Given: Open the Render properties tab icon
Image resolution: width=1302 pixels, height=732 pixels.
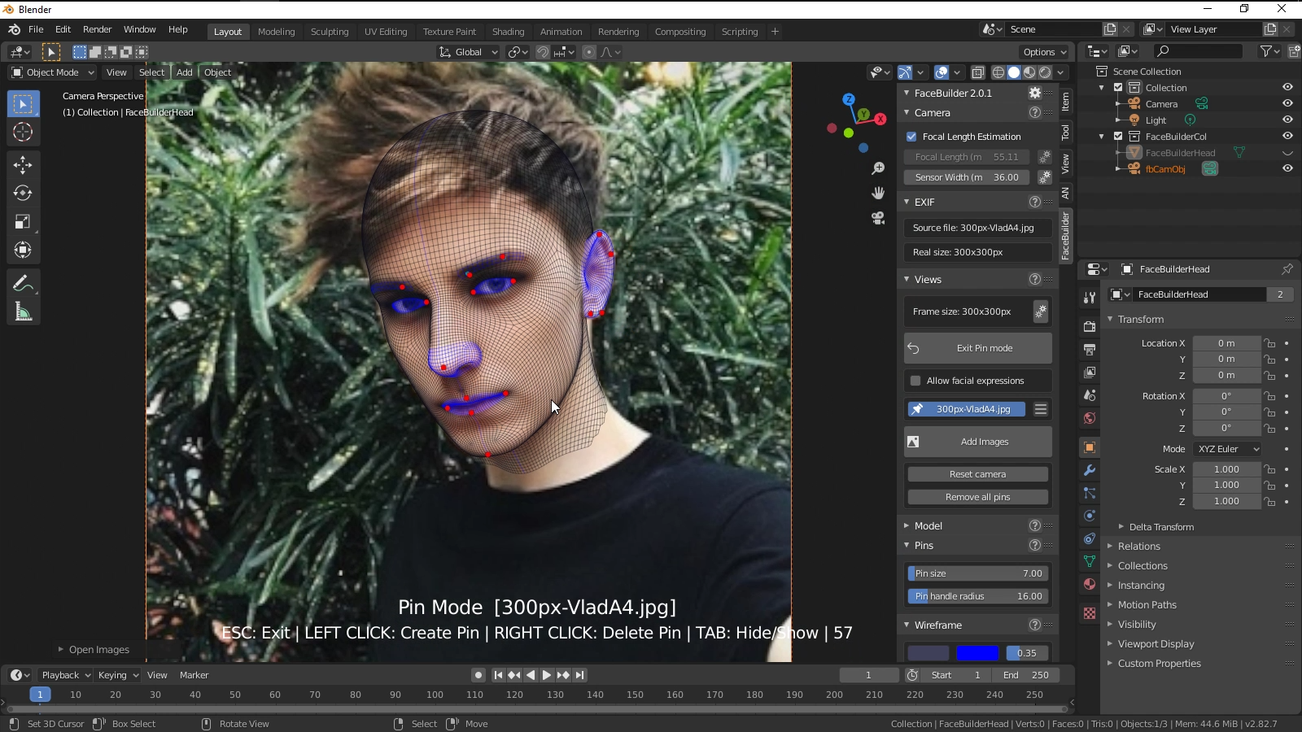Looking at the screenshot, I should (1090, 326).
